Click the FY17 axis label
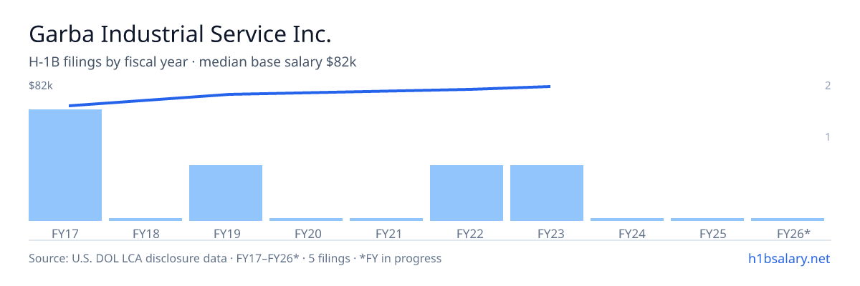The image size is (860, 286). coord(65,233)
